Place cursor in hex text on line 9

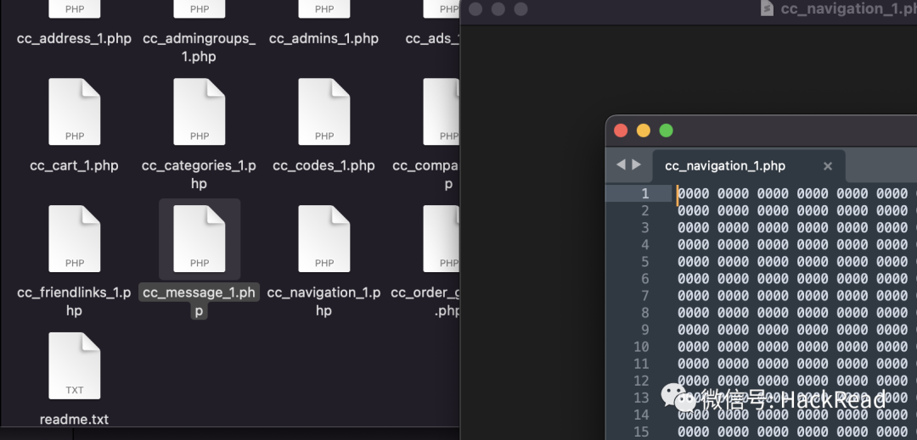[796, 330]
